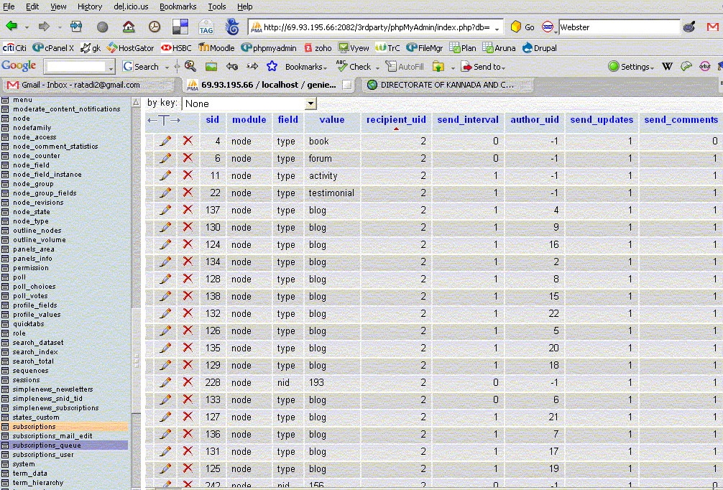Click the edit pencil for sid 137 row

pos(165,210)
